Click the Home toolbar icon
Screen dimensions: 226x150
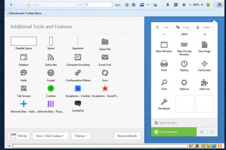pyautogui.click(x=184, y=5)
